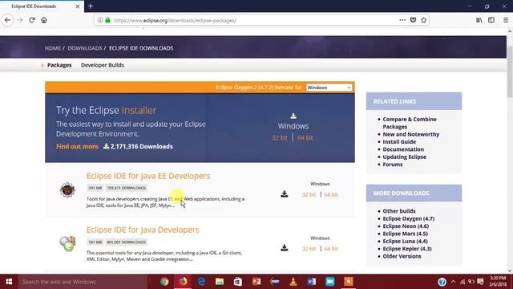The height and width of the screenshot is (289, 513).
Task: Download 32 bit Java Developers package
Action: tap(309, 249)
